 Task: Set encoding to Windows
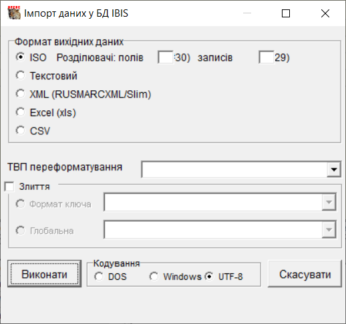154,277
